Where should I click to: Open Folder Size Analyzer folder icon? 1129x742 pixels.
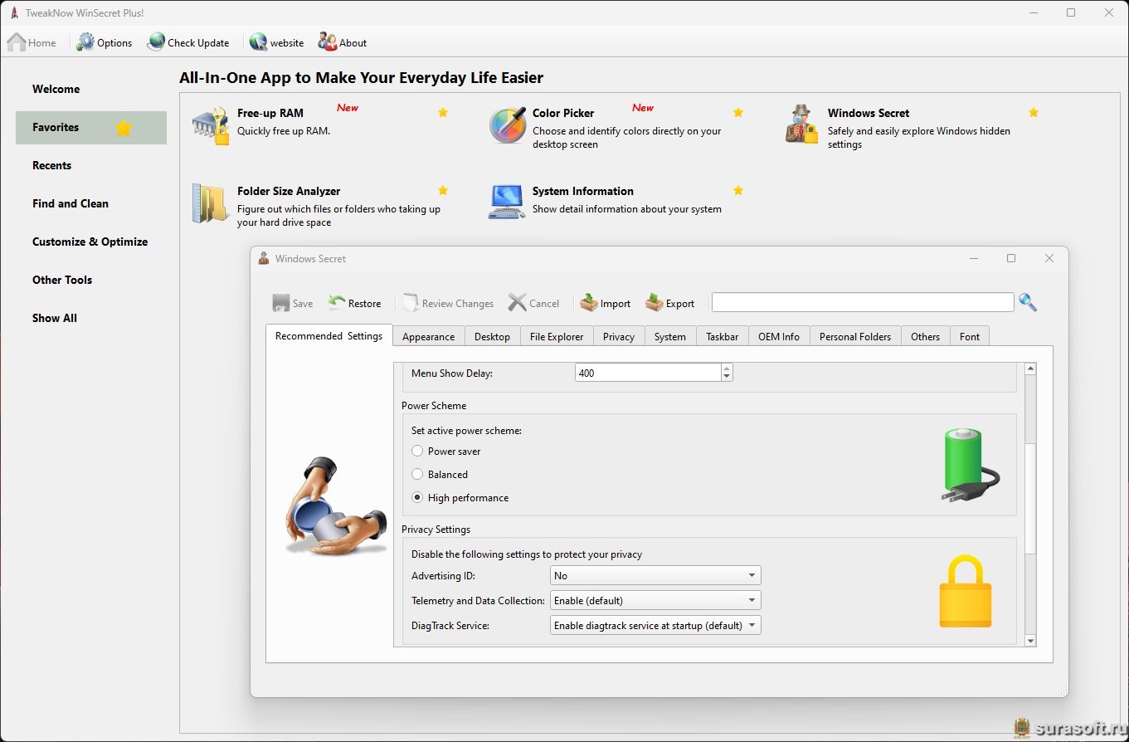pyautogui.click(x=210, y=203)
